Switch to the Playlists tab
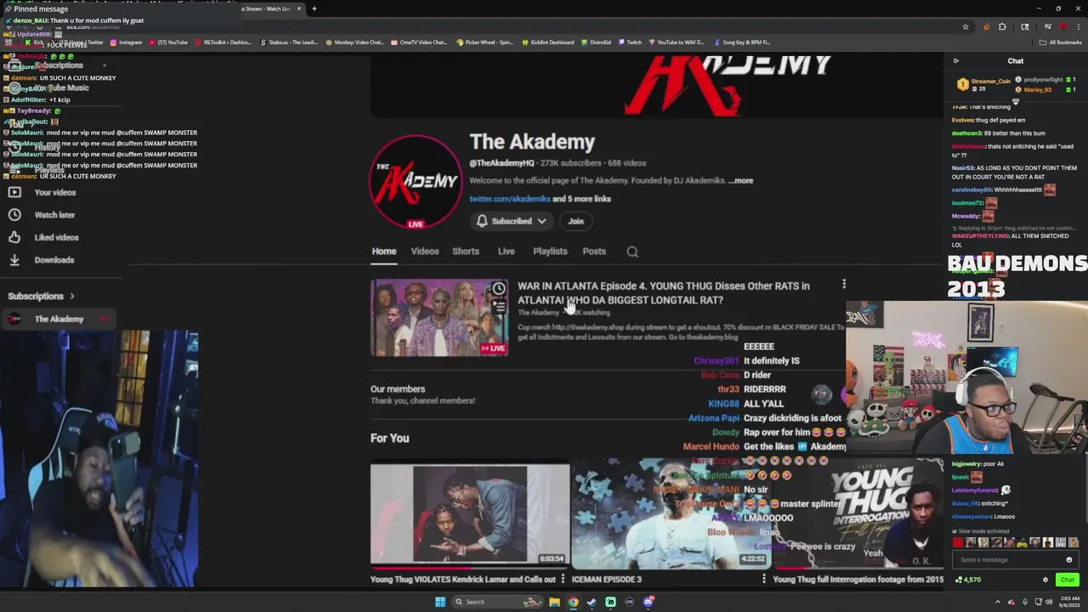 [x=550, y=252]
